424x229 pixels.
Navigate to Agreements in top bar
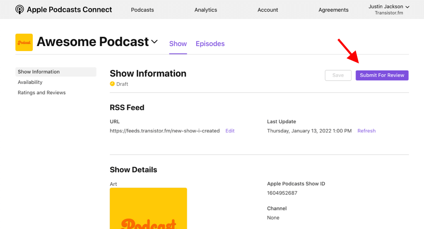tap(333, 10)
